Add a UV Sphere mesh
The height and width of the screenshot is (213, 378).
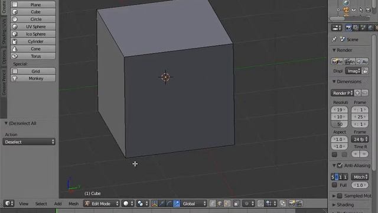pos(33,27)
